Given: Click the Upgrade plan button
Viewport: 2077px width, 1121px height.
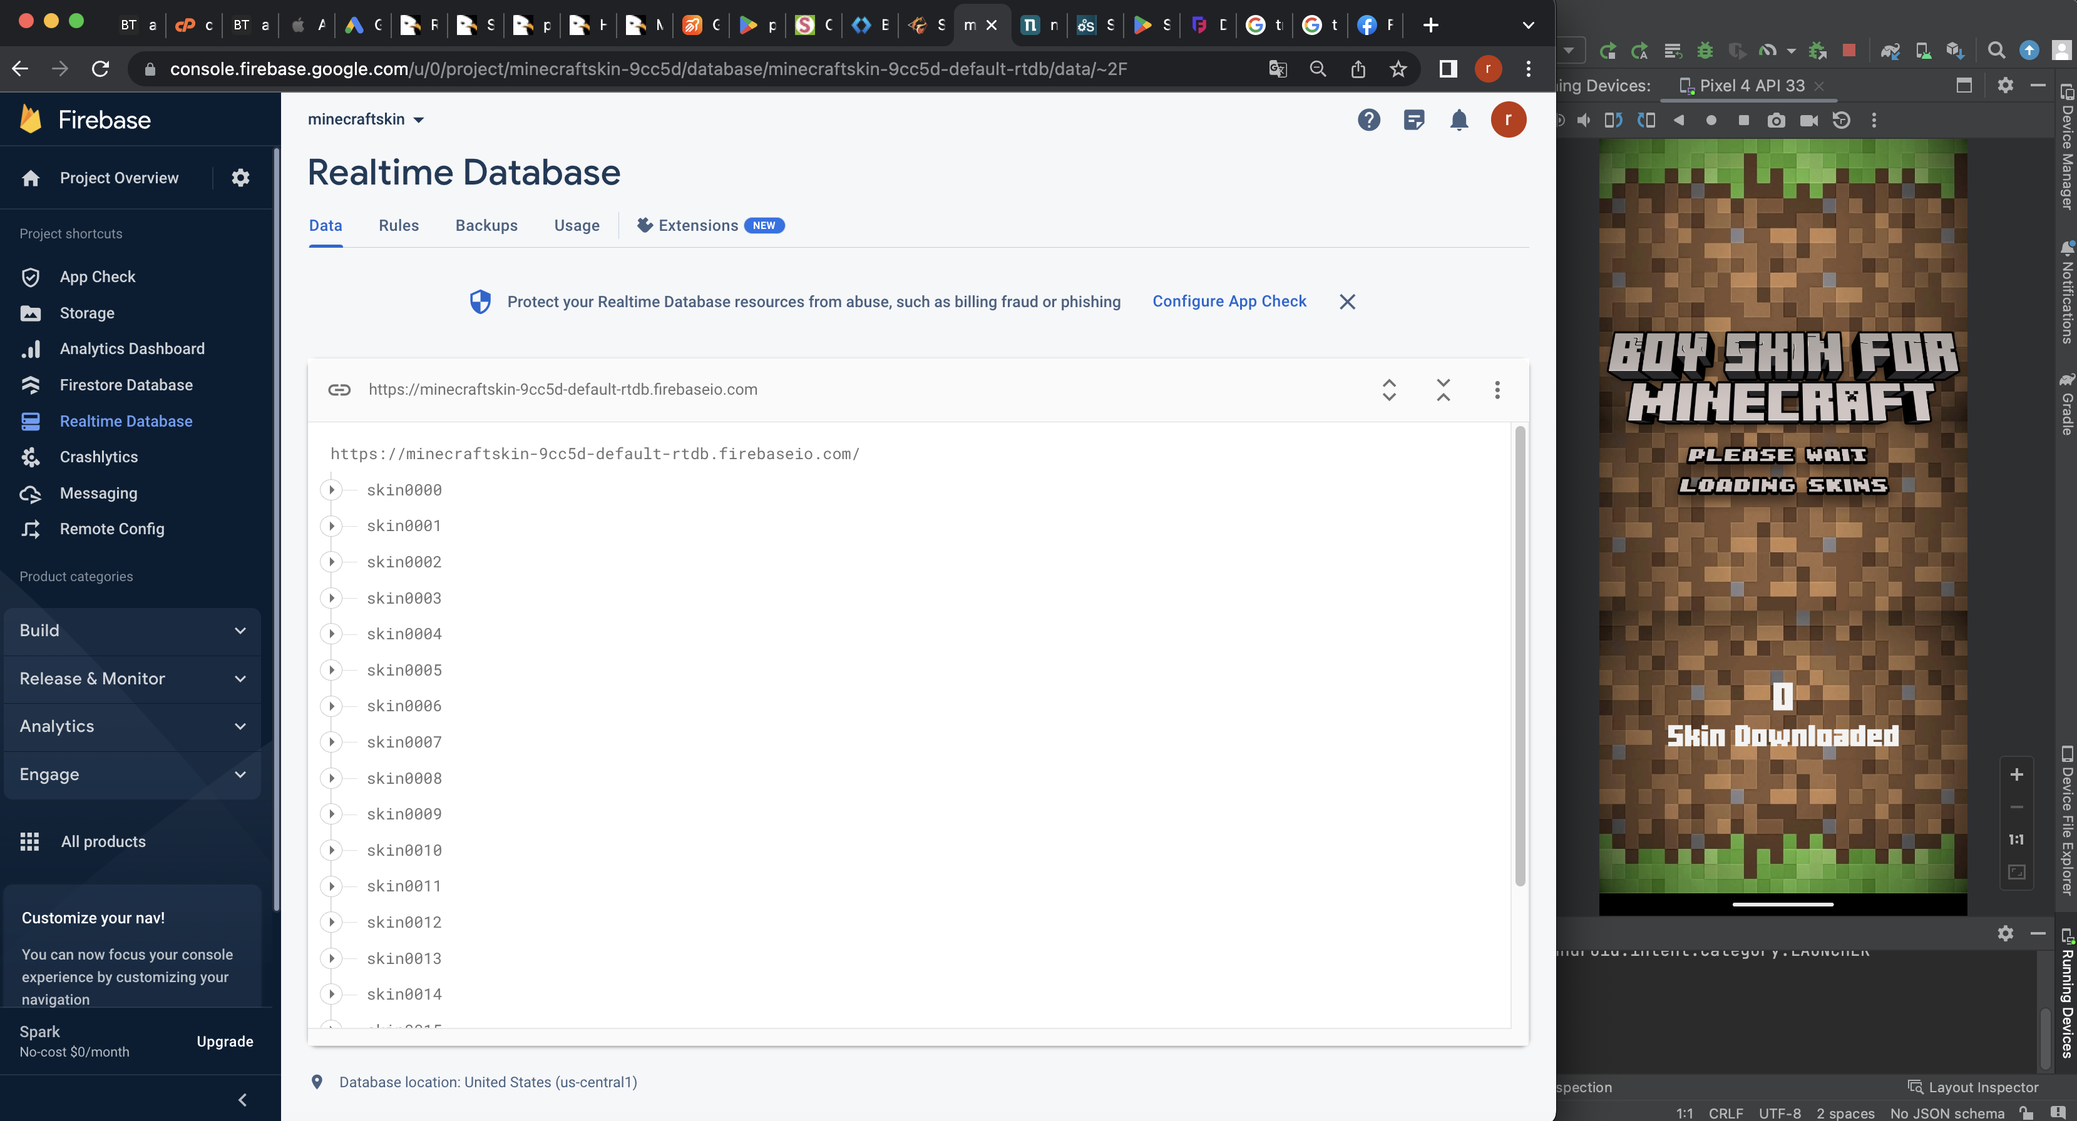Looking at the screenshot, I should click(x=225, y=1042).
